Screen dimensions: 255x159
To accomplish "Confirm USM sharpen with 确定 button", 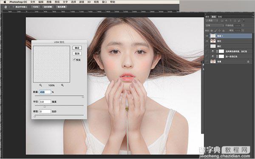I will click(77, 48).
